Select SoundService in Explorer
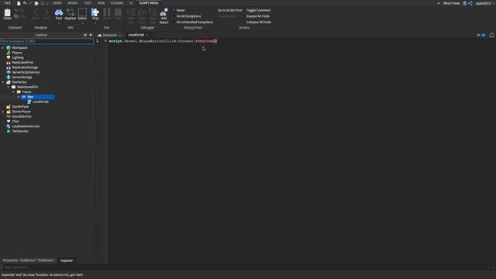The width and height of the screenshot is (496, 279). (x=22, y=116)
